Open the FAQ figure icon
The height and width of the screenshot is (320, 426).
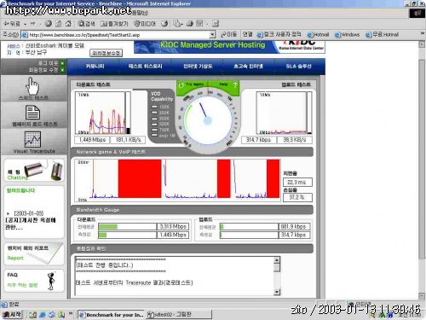pyautogui.click(x=51, y=281)
